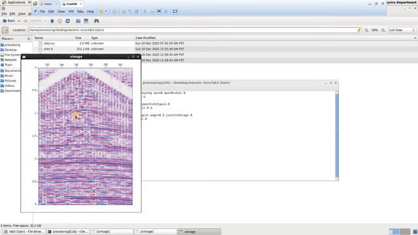
Task: Switch to lab3 File Browser taskbar button
Action: 24,232
